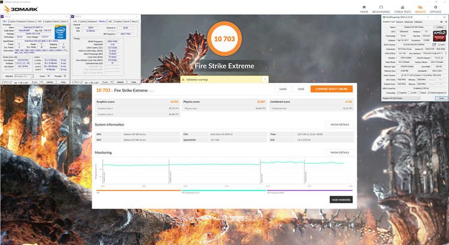This screenshot has width=449, height=245.
Task: Click the GPU-Z BIOS share/export icon
Action: (x=434, y=45)
